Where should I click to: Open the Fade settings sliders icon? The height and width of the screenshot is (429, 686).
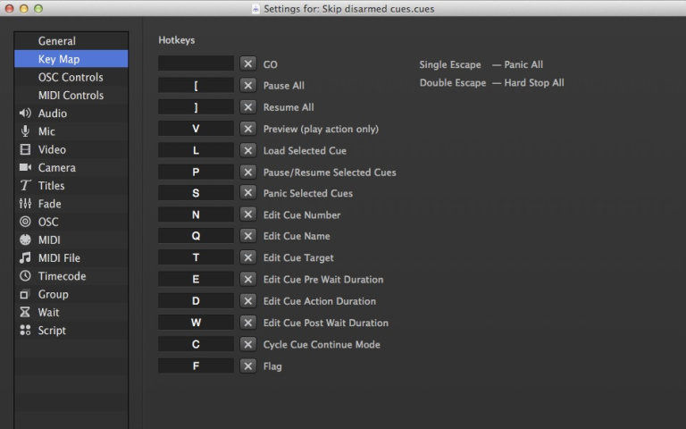point(25,204)
